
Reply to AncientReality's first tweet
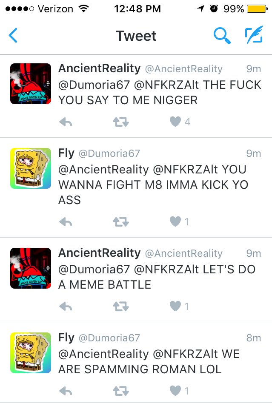66,122
